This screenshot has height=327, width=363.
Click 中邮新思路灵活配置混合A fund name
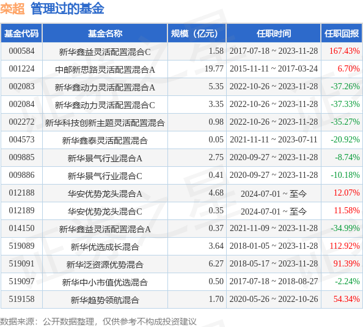click(x=105, y=69)
